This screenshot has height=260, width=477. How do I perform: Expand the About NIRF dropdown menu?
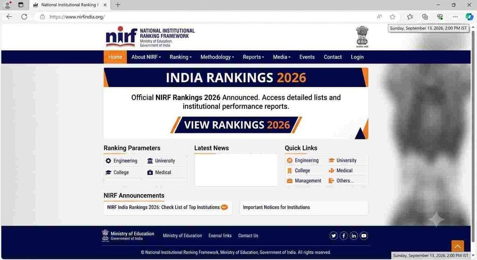pos(146,57)
